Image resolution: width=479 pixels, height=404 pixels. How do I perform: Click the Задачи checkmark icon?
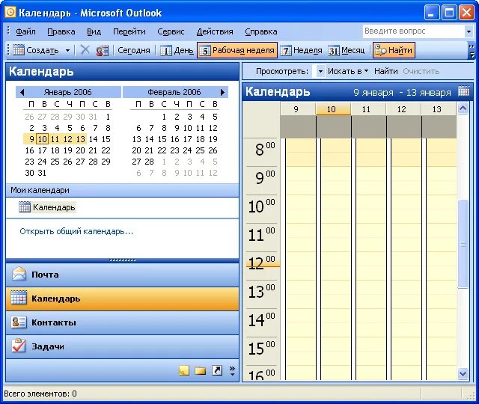click(19, 346)
